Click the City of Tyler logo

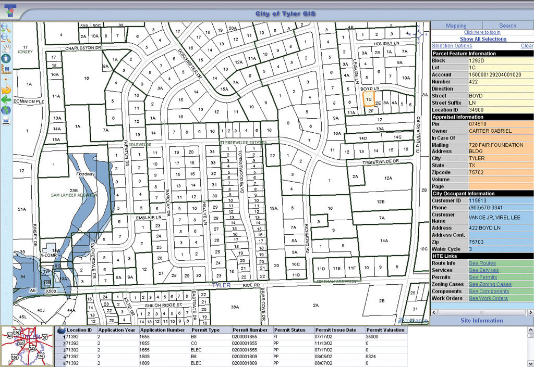coord(11,10)
